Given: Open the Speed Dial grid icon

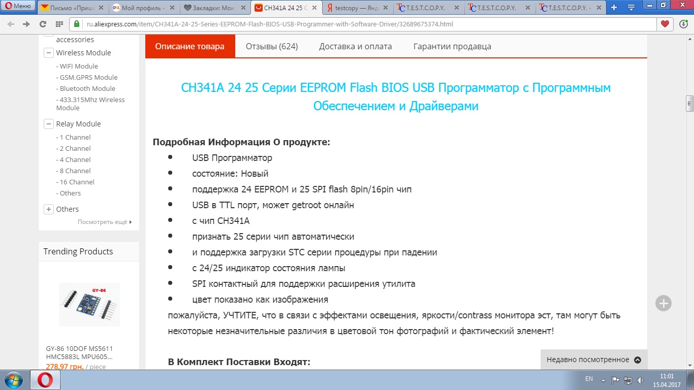Looking at the screenshot, I should click(59, 24).
